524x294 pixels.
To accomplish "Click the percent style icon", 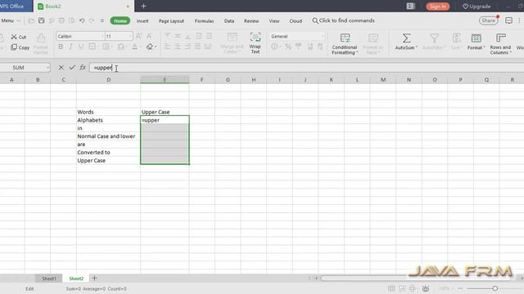I will coord(288,47).
